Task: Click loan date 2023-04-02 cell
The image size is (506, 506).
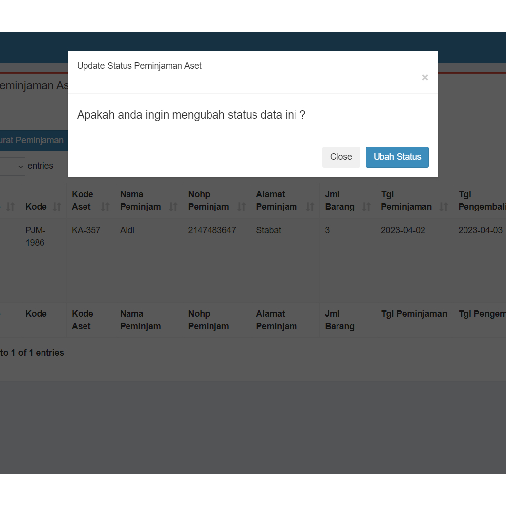Action: [403, 230]
